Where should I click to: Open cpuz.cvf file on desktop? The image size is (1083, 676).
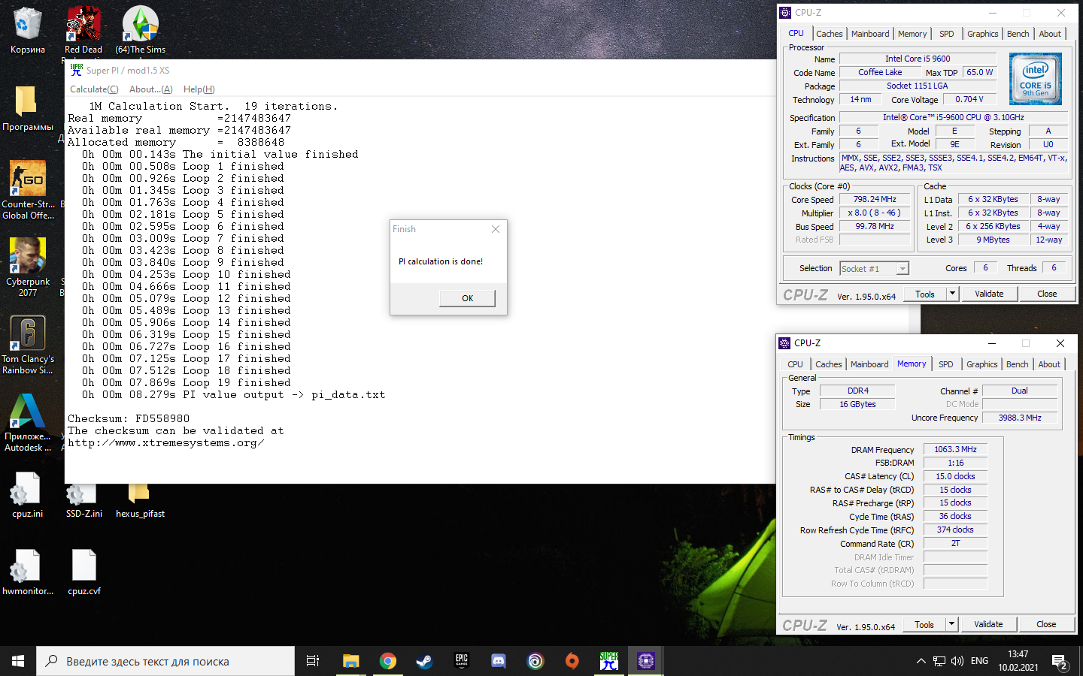pyautogui.click(x=83, y=572)
